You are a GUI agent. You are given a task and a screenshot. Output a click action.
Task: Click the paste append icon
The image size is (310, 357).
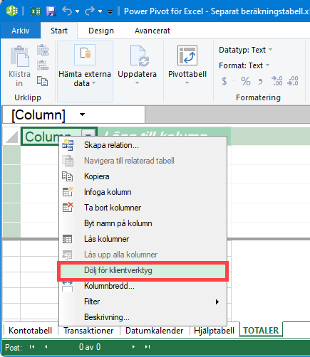click(x=43, y=50)
